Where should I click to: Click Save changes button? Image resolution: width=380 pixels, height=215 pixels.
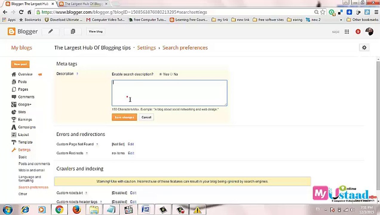[124, 117]
